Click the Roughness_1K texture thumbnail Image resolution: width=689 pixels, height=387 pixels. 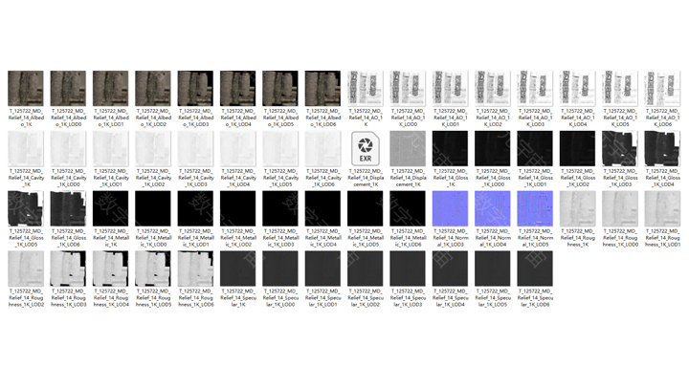(x=576, y=208)
